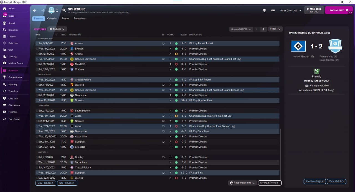Select Schedule in the sidebar
The width and height of the screenshot is (355, 192).
pos(15,70)
